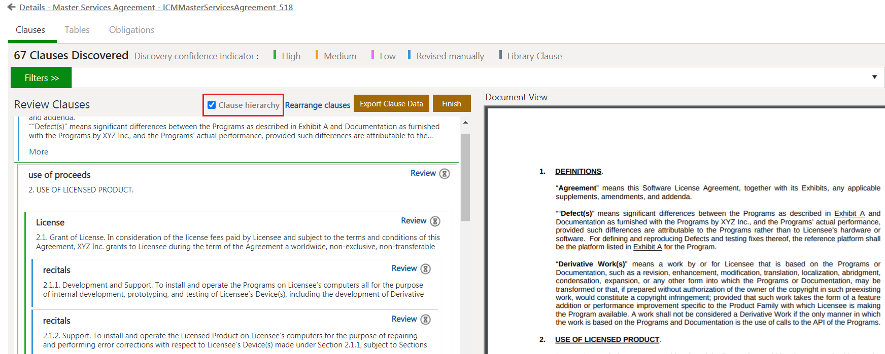Expand the Filters panel
This screenshot has width=885, height=354.
pyautogui.click(x=41, y=78)
